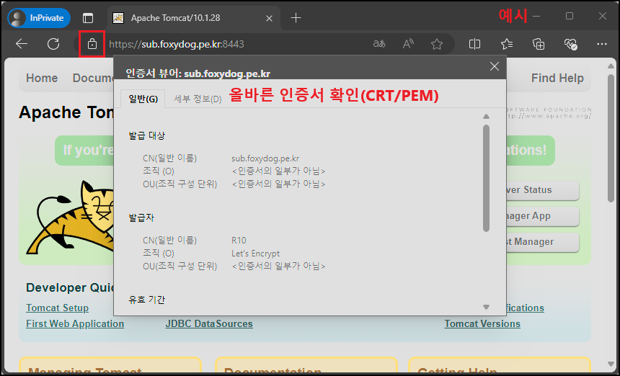Viewport: 620px width, 376px height.
Task: Close the Apache Tomcat/10.1.28 tab
Action: pos(270,18)
